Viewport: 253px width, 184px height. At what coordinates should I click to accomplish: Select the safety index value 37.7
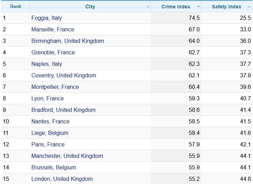[x=245, y=64]
